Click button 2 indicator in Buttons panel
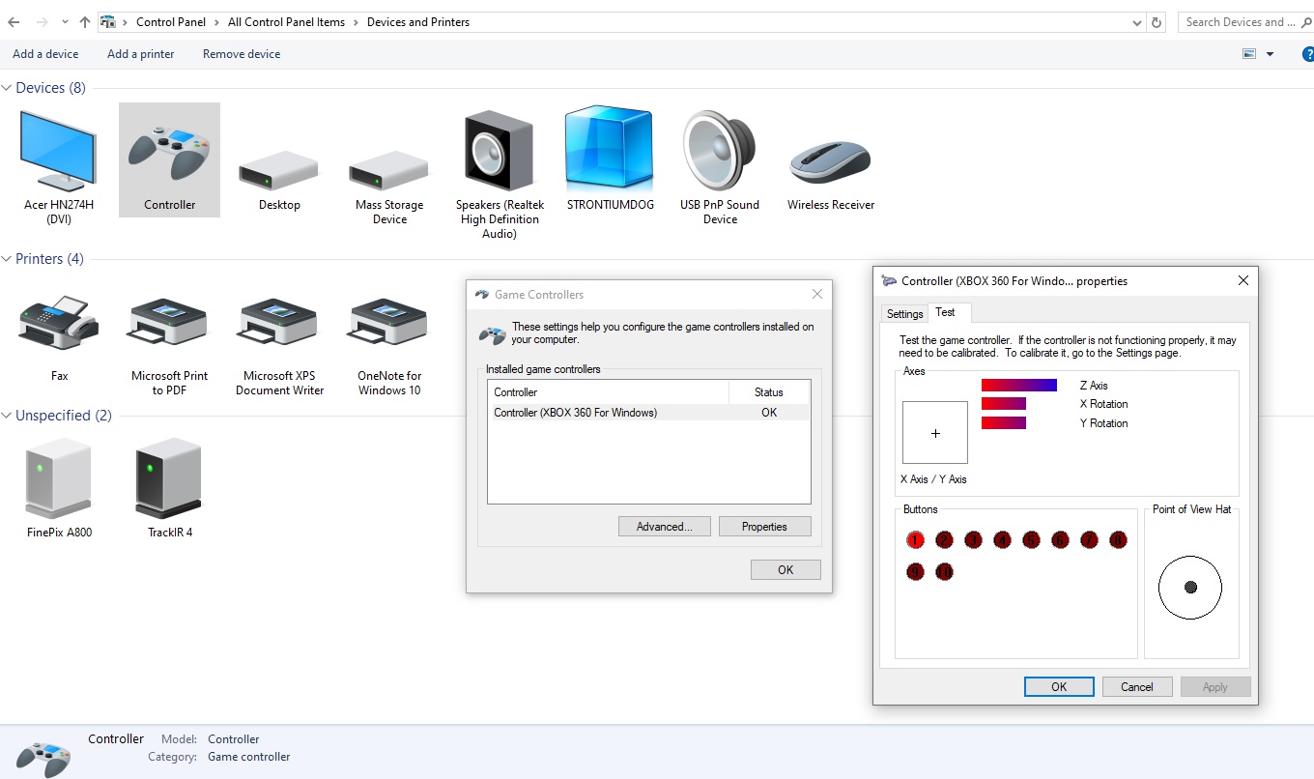The width and height of the screenshot is (1314, 779). [x=945, y=540]
